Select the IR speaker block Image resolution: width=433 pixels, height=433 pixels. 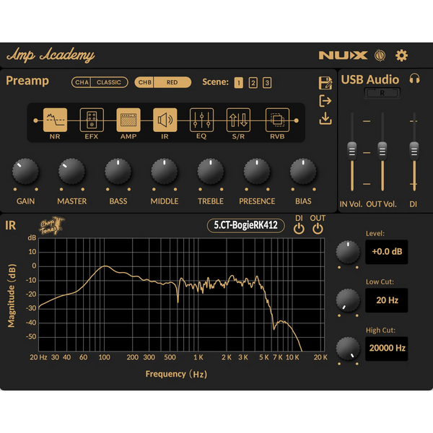pos(165,120)
